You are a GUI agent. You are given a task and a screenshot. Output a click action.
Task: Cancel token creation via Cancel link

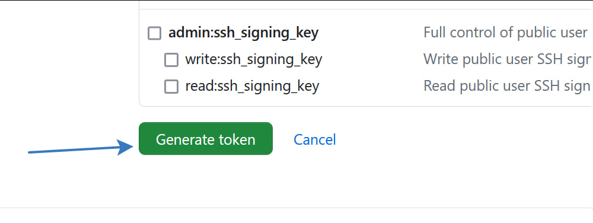[x=315, y=139]
